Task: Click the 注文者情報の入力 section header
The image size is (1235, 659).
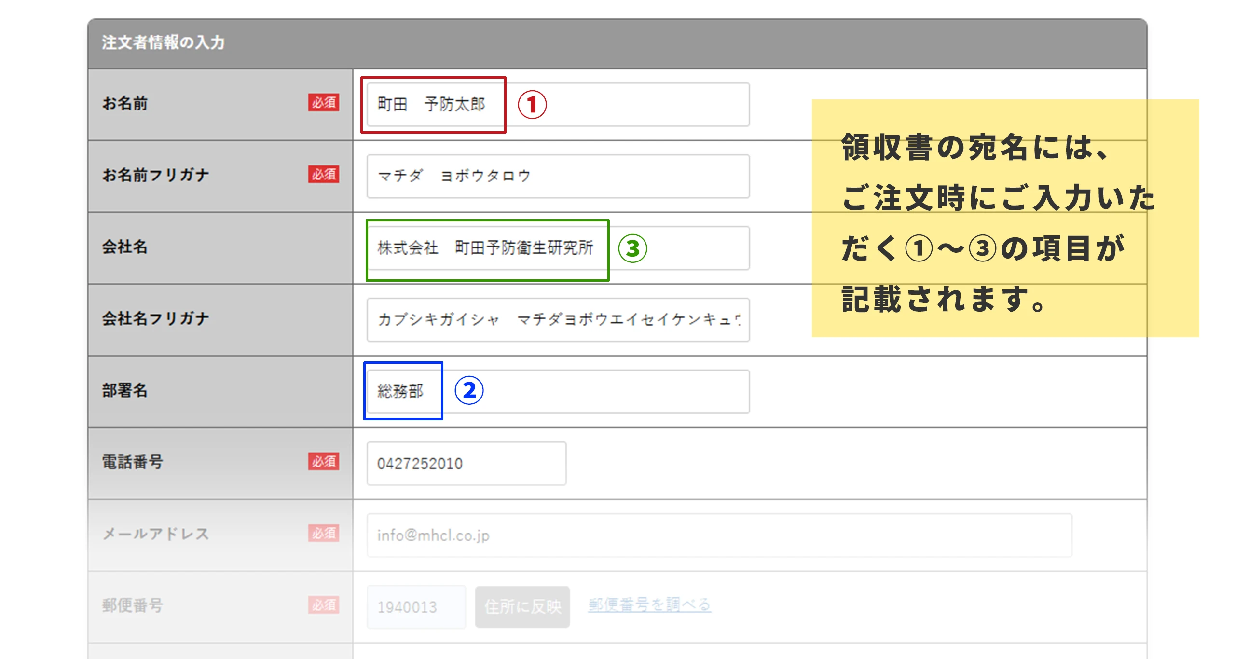Action: click(163, 42)
